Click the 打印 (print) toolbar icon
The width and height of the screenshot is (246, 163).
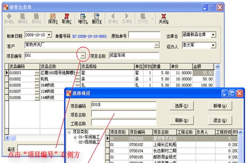tap(143, 19)
